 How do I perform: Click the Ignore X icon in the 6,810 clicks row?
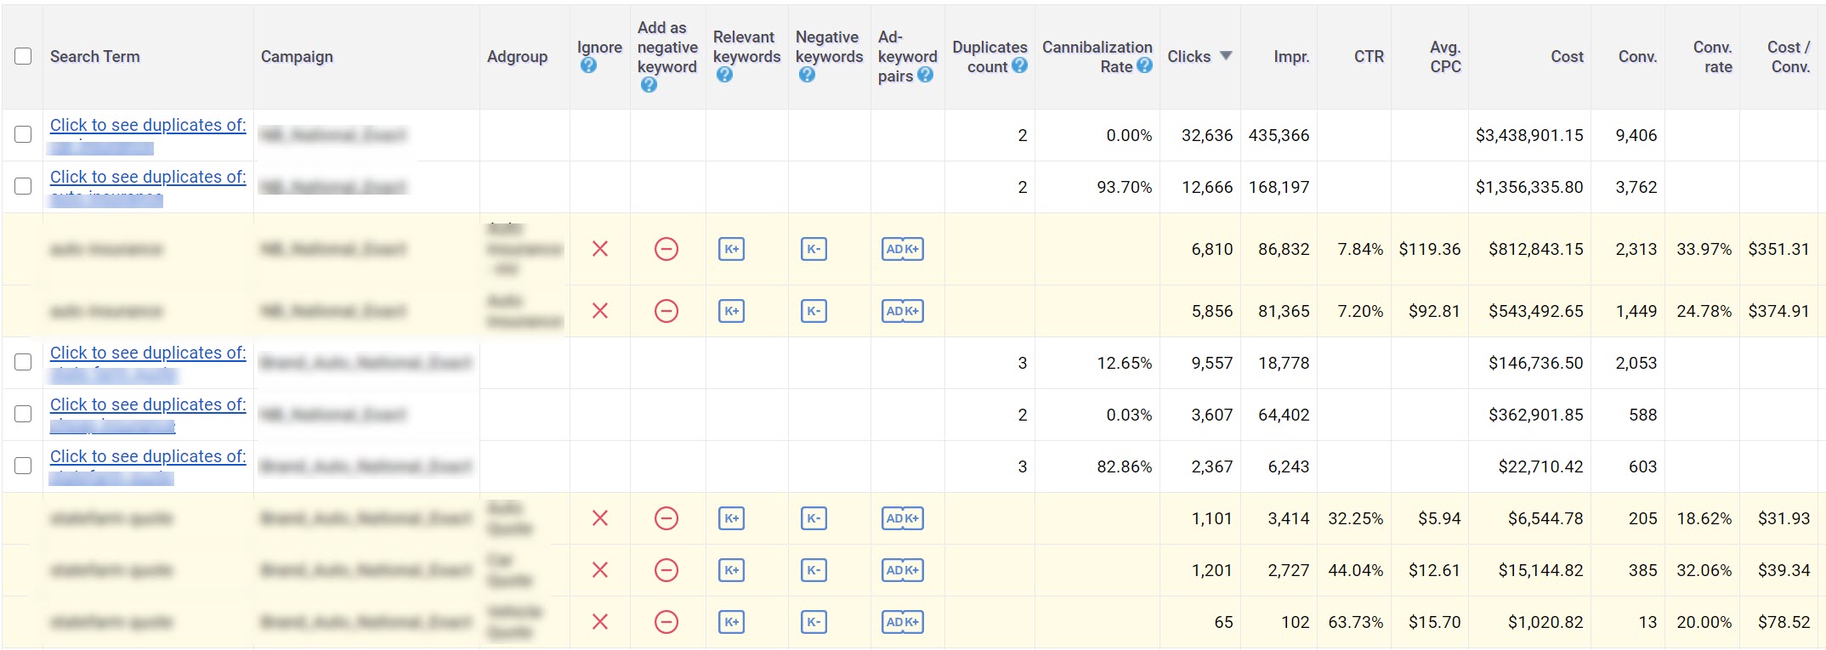pyautogui.click(x=599, y=249)
